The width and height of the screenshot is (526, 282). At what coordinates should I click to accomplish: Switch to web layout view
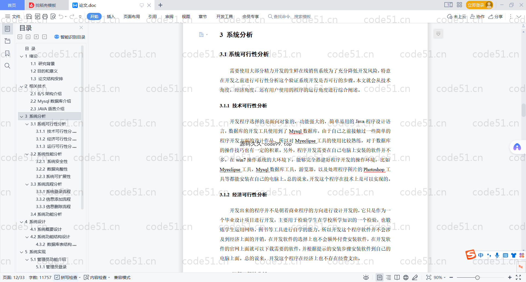(x=406, y=277)
